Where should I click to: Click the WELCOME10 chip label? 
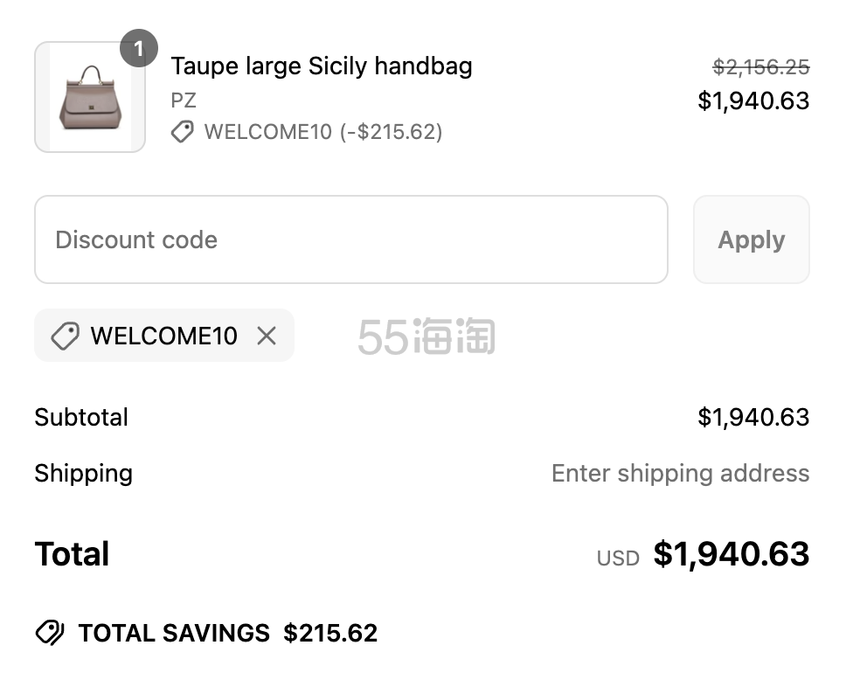163,336
